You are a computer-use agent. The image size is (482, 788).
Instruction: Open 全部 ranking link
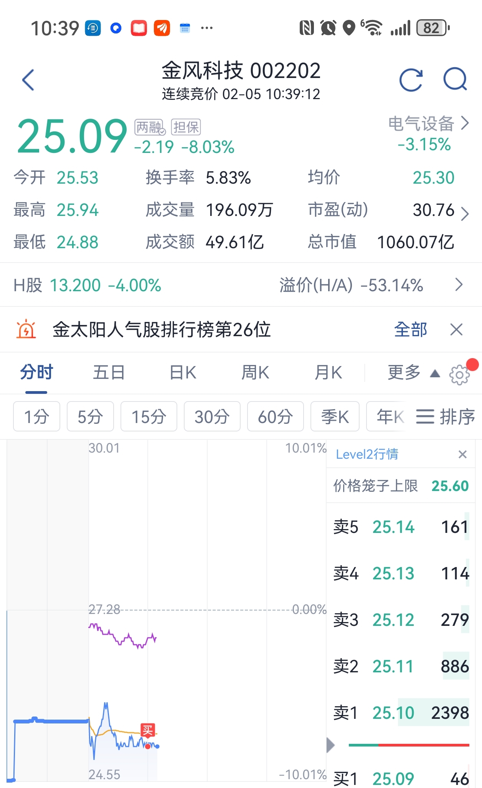click(411, 329)
